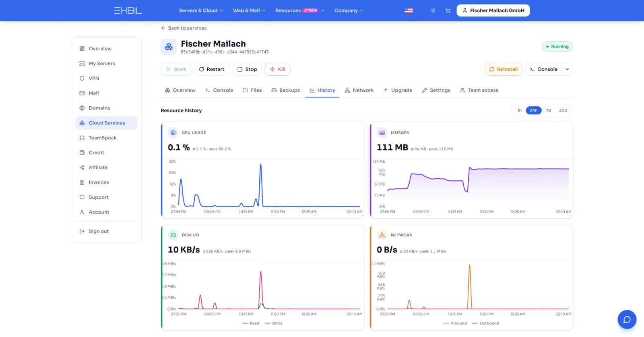
Task: Open the Fischer Mailach GmbH account menu
Action: (x=493, y=10)
